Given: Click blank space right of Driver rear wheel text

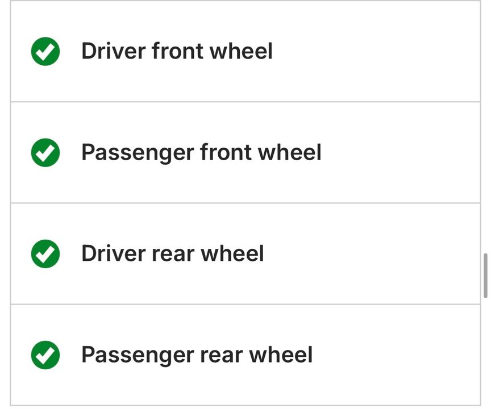Looking at the screenshot, I should pos(369,253).
